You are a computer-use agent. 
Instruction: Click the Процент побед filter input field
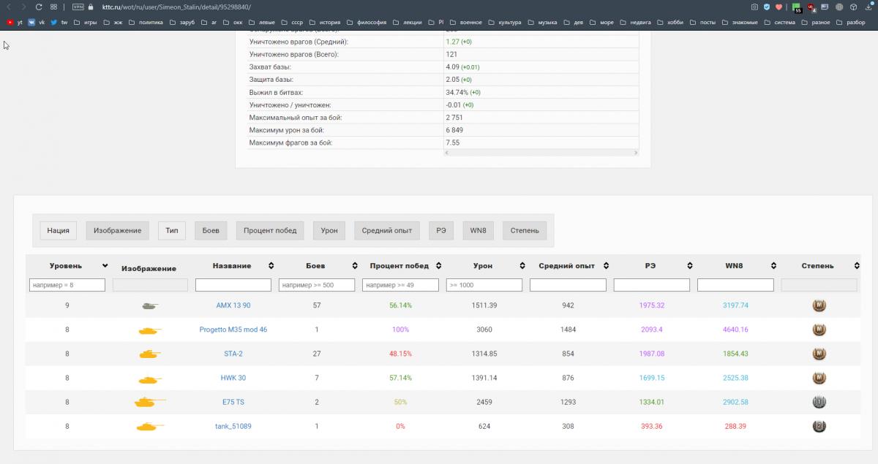coord(400,285)
